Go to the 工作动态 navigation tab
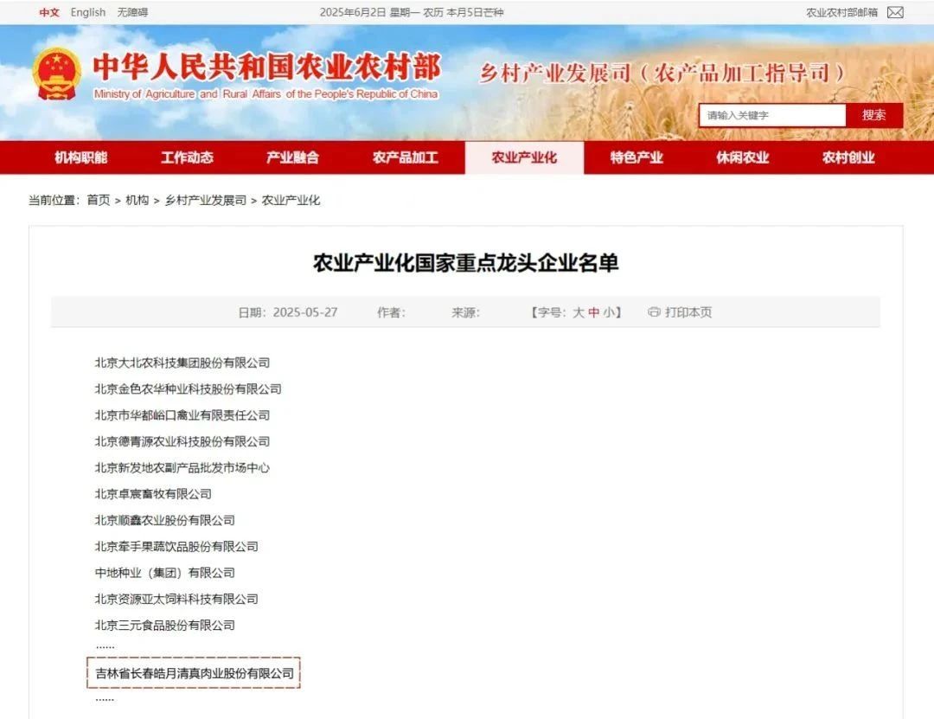 (187, 157)
